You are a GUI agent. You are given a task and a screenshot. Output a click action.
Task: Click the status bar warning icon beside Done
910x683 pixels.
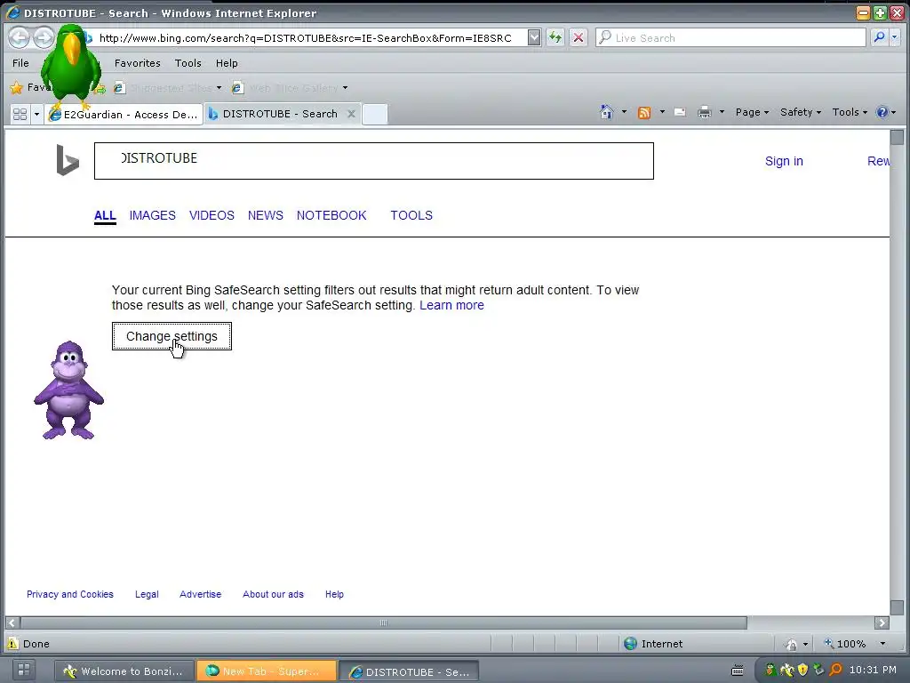point(12,644)
